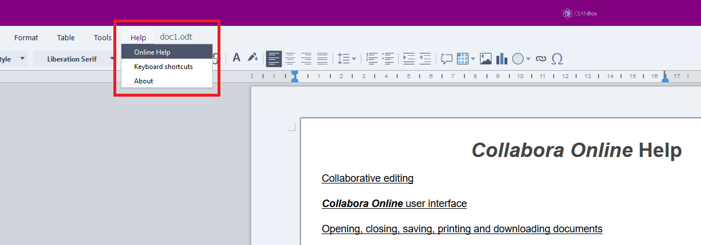Open insert table dropdown arrow
Image resolution: width=701 pixels, height=245 pixels.
coord(473,59)
